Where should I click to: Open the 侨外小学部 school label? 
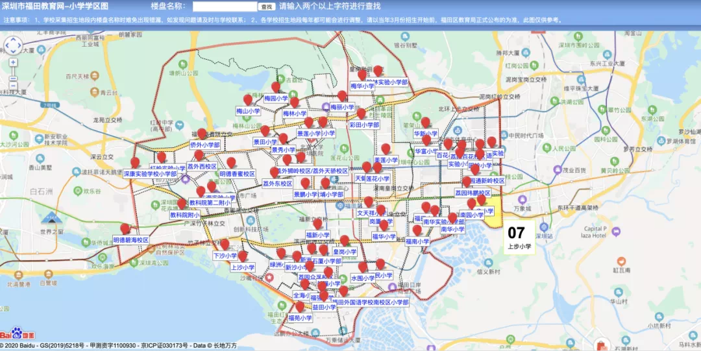204,145
